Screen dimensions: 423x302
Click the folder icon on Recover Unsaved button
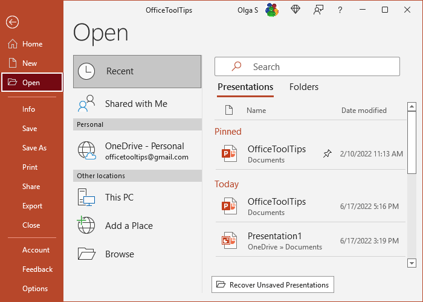point(221,284)
